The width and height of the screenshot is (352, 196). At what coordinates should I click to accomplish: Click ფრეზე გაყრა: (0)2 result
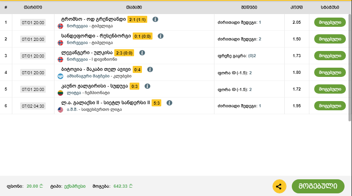[236, 56]
